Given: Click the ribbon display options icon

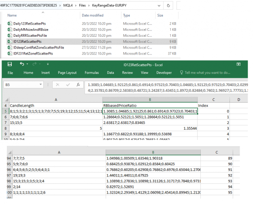Looking at the screenshot, I should (238, 64).
